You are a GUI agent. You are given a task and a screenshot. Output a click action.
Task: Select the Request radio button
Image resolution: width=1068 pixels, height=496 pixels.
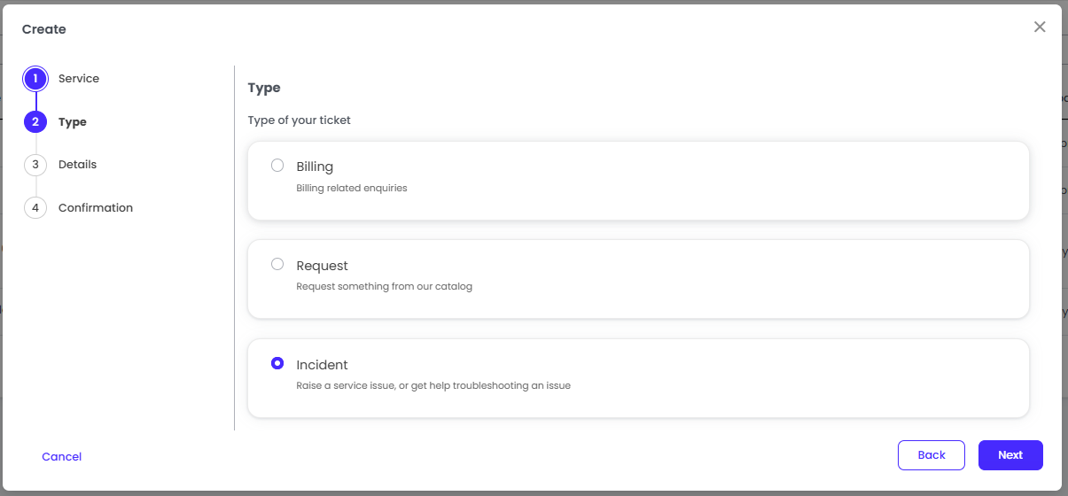point(277,264)
